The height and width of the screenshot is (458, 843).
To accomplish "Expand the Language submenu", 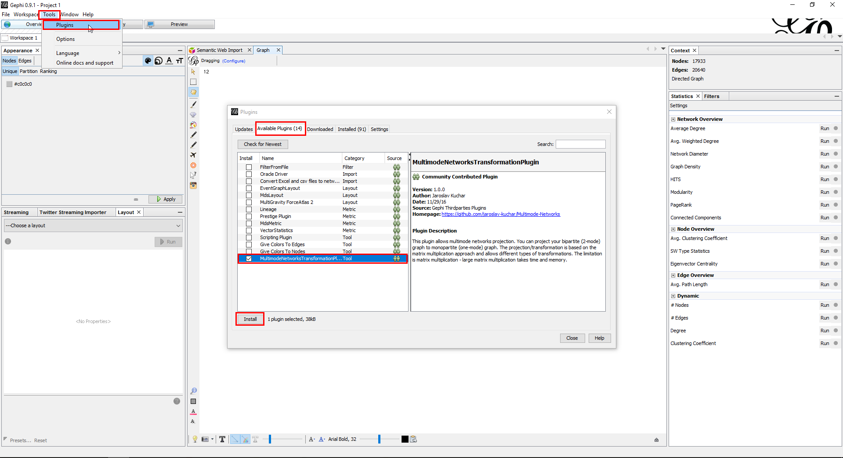I will click(83, 53).
